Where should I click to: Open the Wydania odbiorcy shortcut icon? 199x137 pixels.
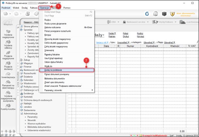(8, 42)
